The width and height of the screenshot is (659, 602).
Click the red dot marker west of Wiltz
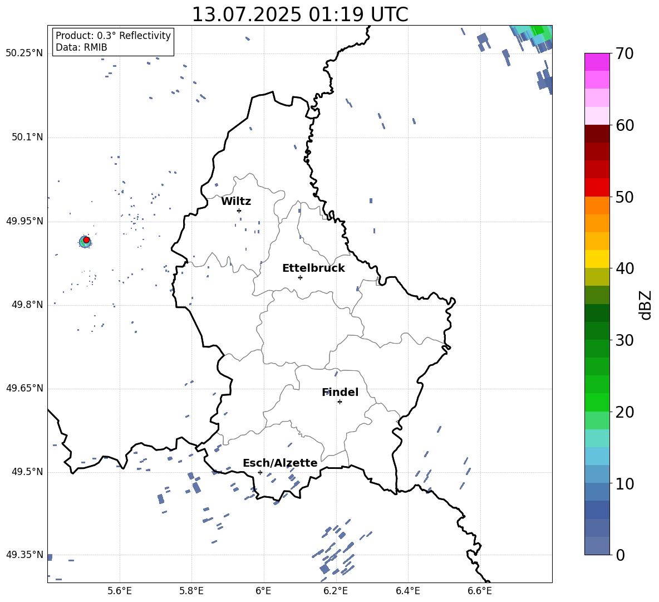coord(86,240)
